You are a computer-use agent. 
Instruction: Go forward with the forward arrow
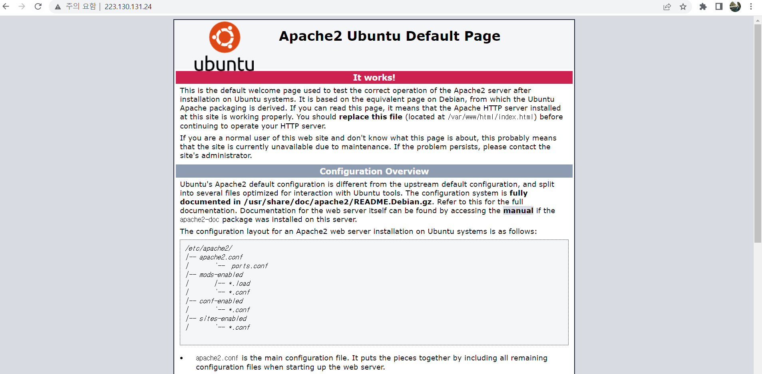pyautogui.click(x=22, y=6)
